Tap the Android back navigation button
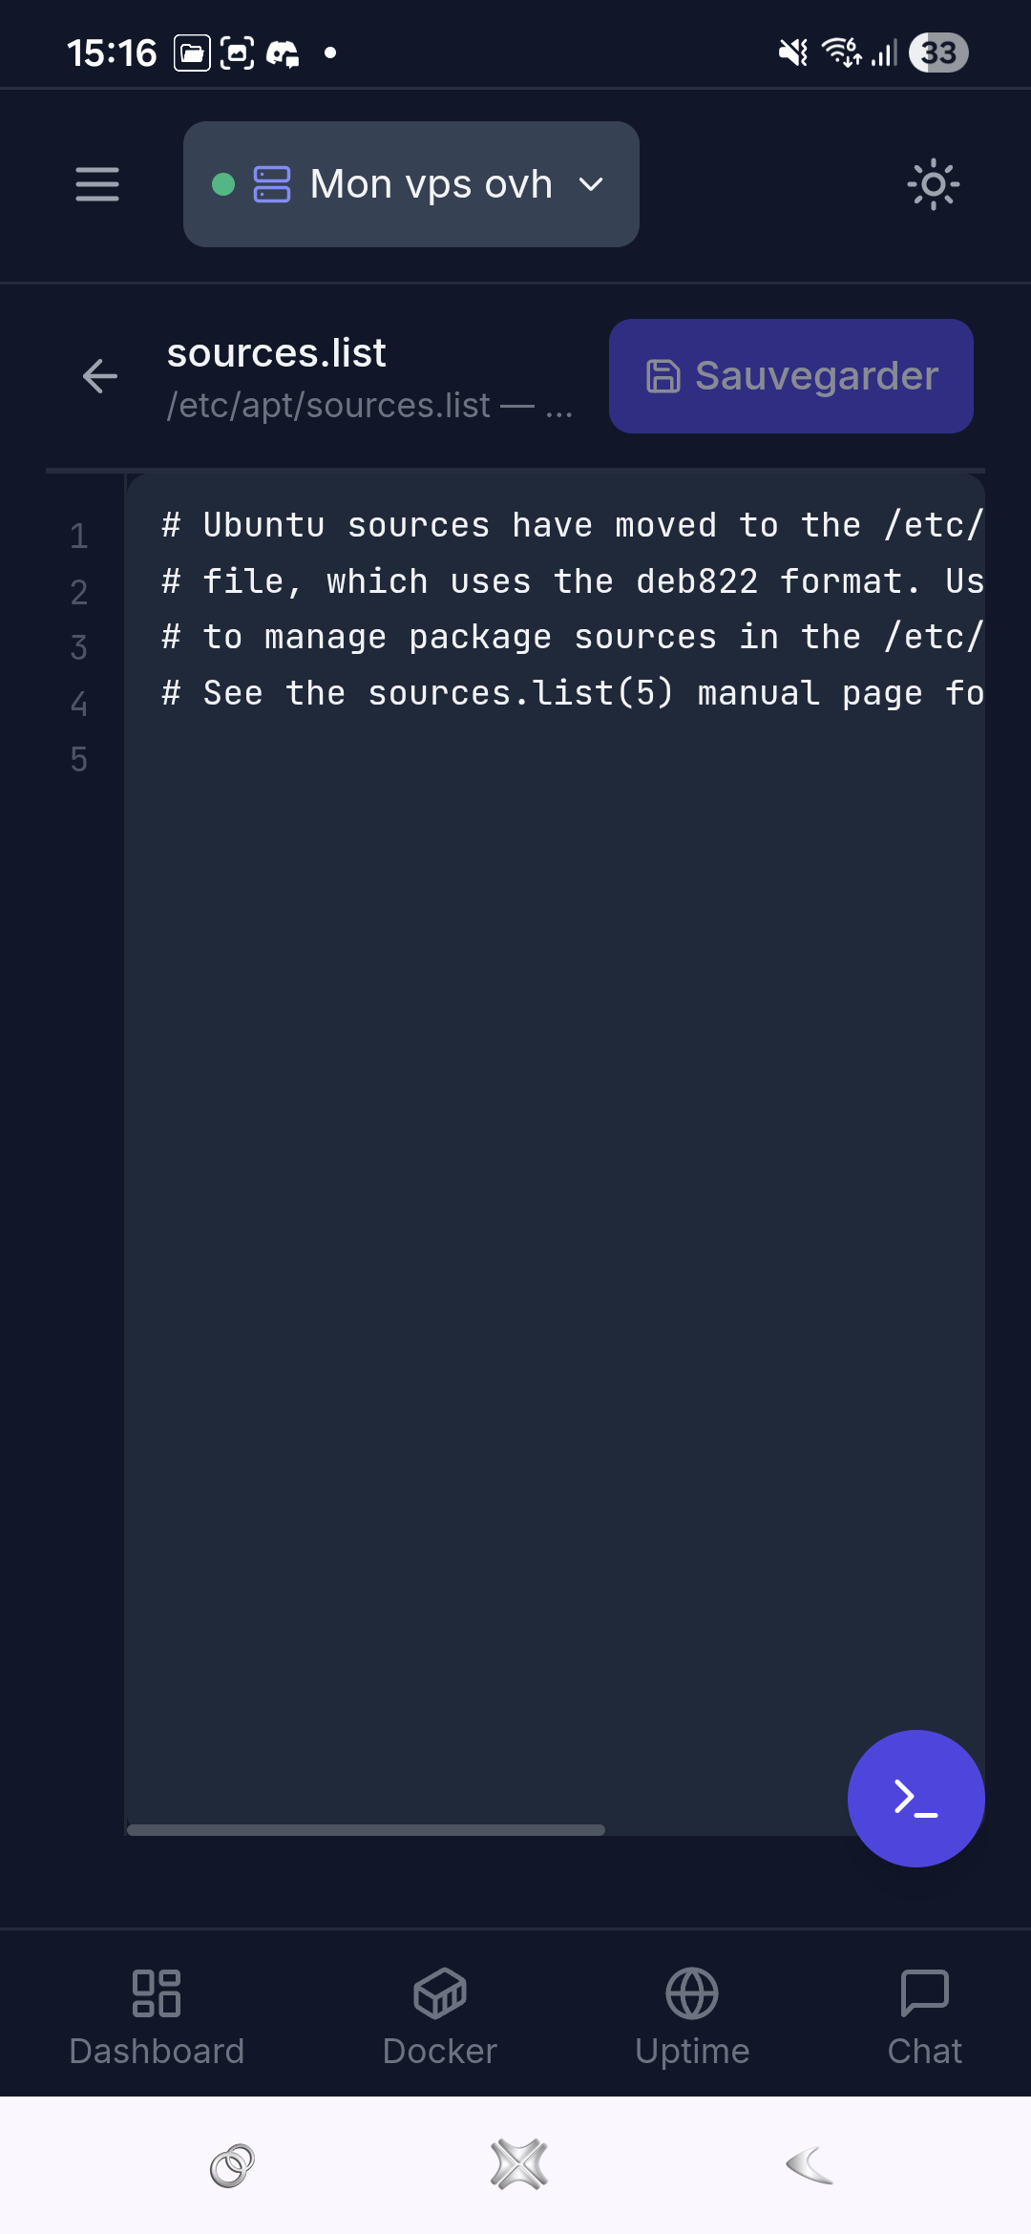 810,2165
